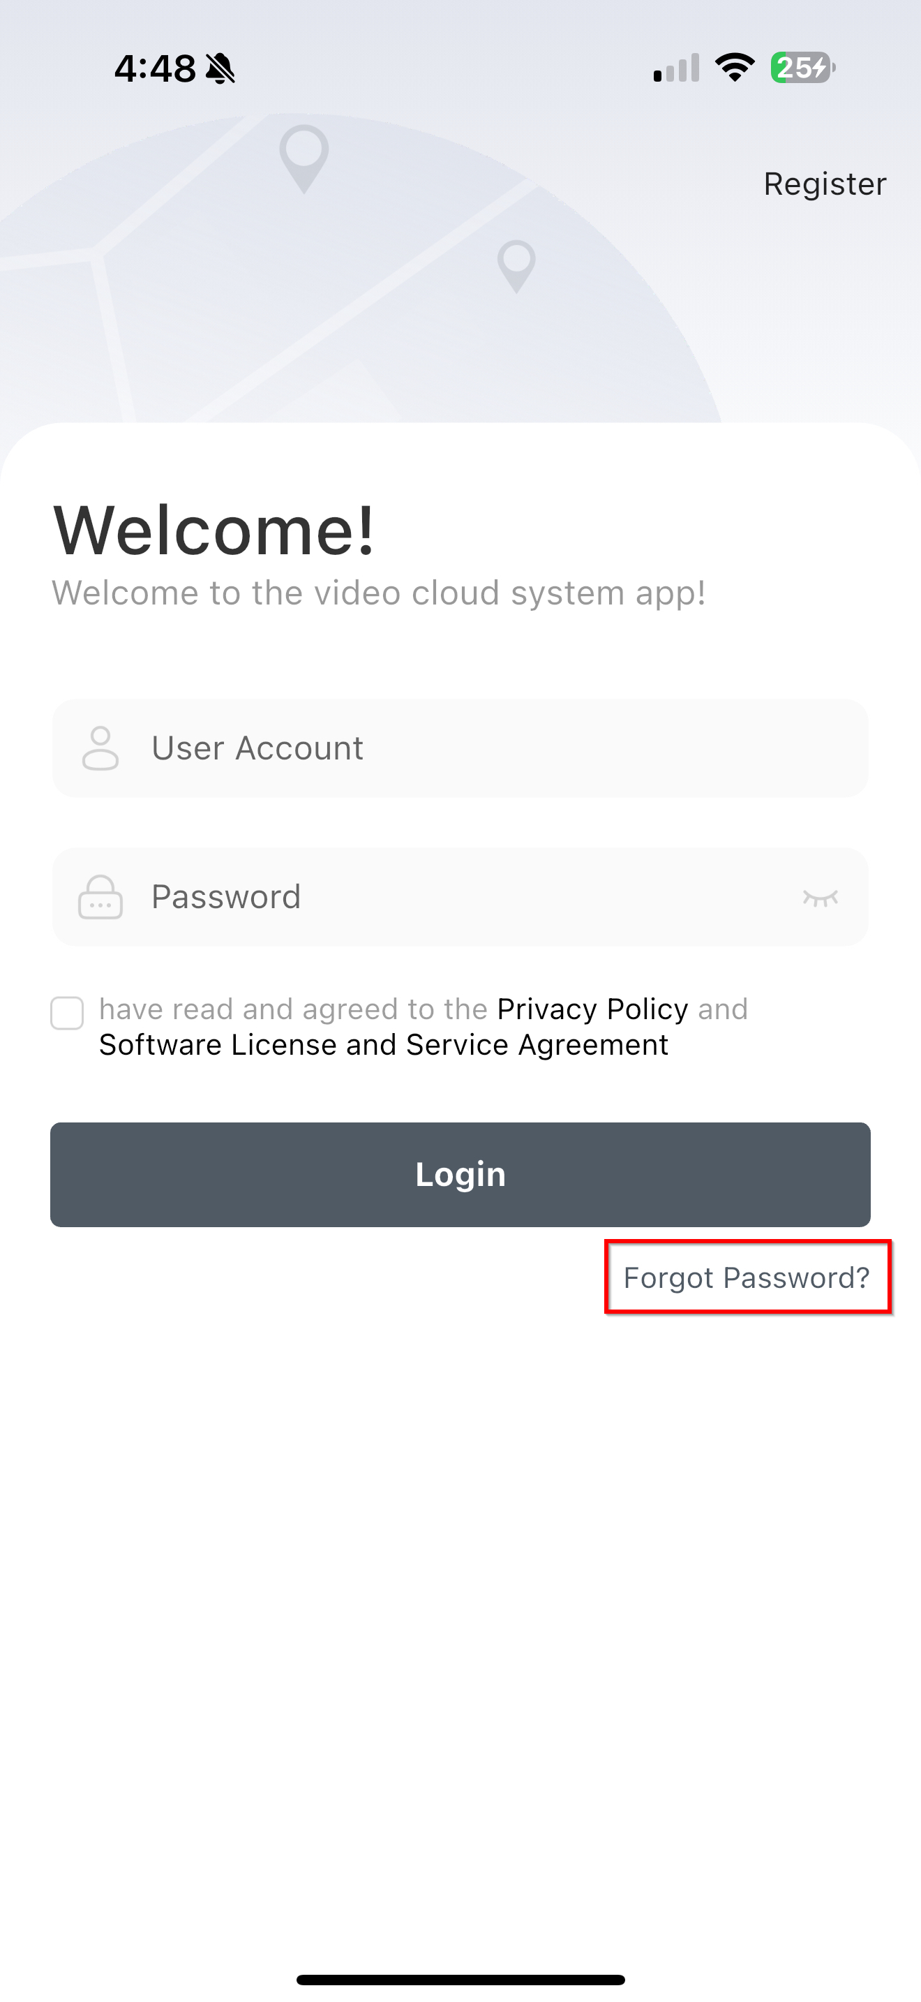
Task: Tap Forgot Password?
Action: [x=747, y=1277]
